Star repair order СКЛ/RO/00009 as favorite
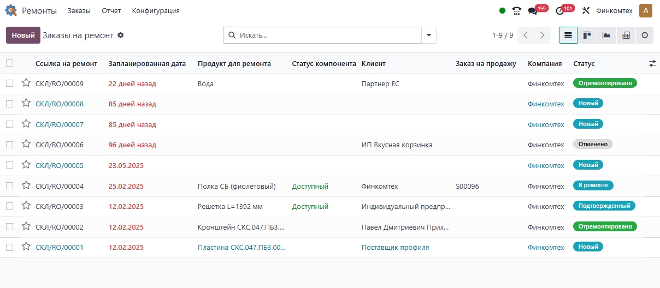This screenshot has width=660, height=288. click(x=26, y=83)
